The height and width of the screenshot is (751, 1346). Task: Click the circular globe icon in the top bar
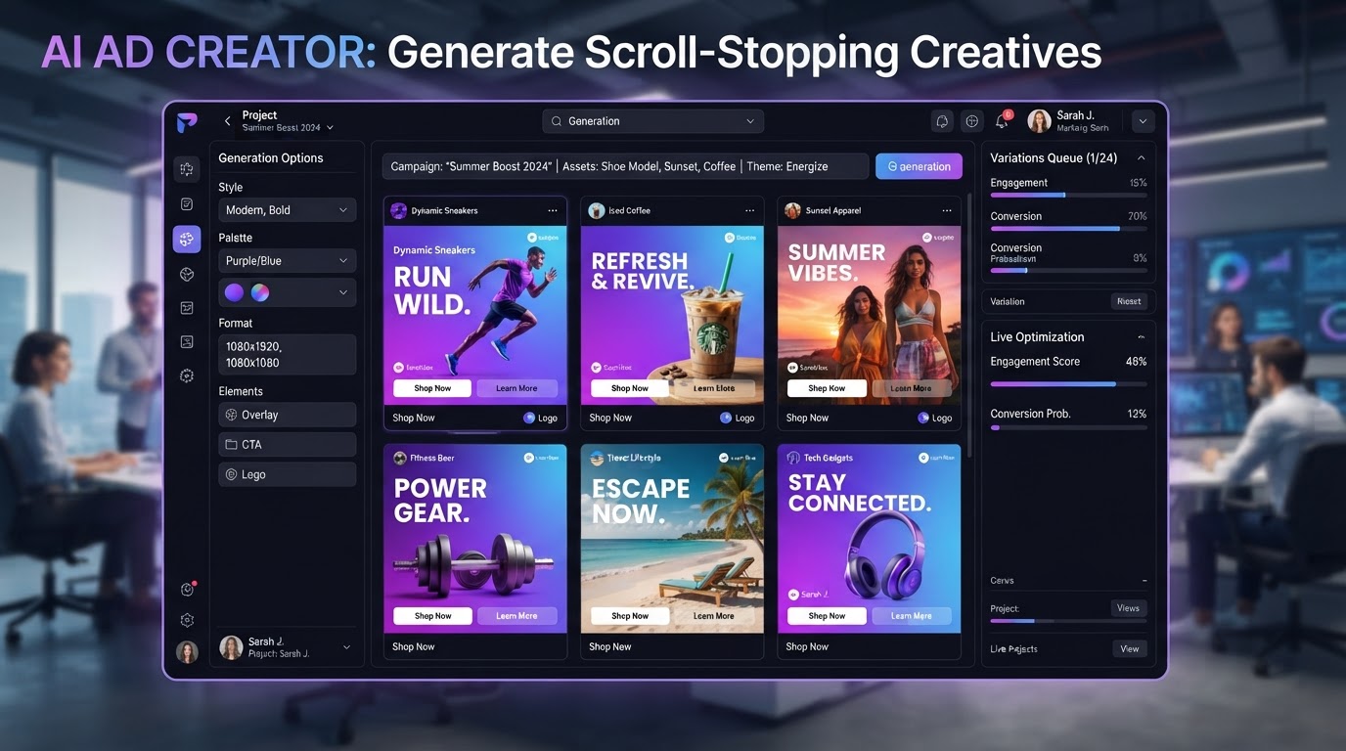[972, 121]
